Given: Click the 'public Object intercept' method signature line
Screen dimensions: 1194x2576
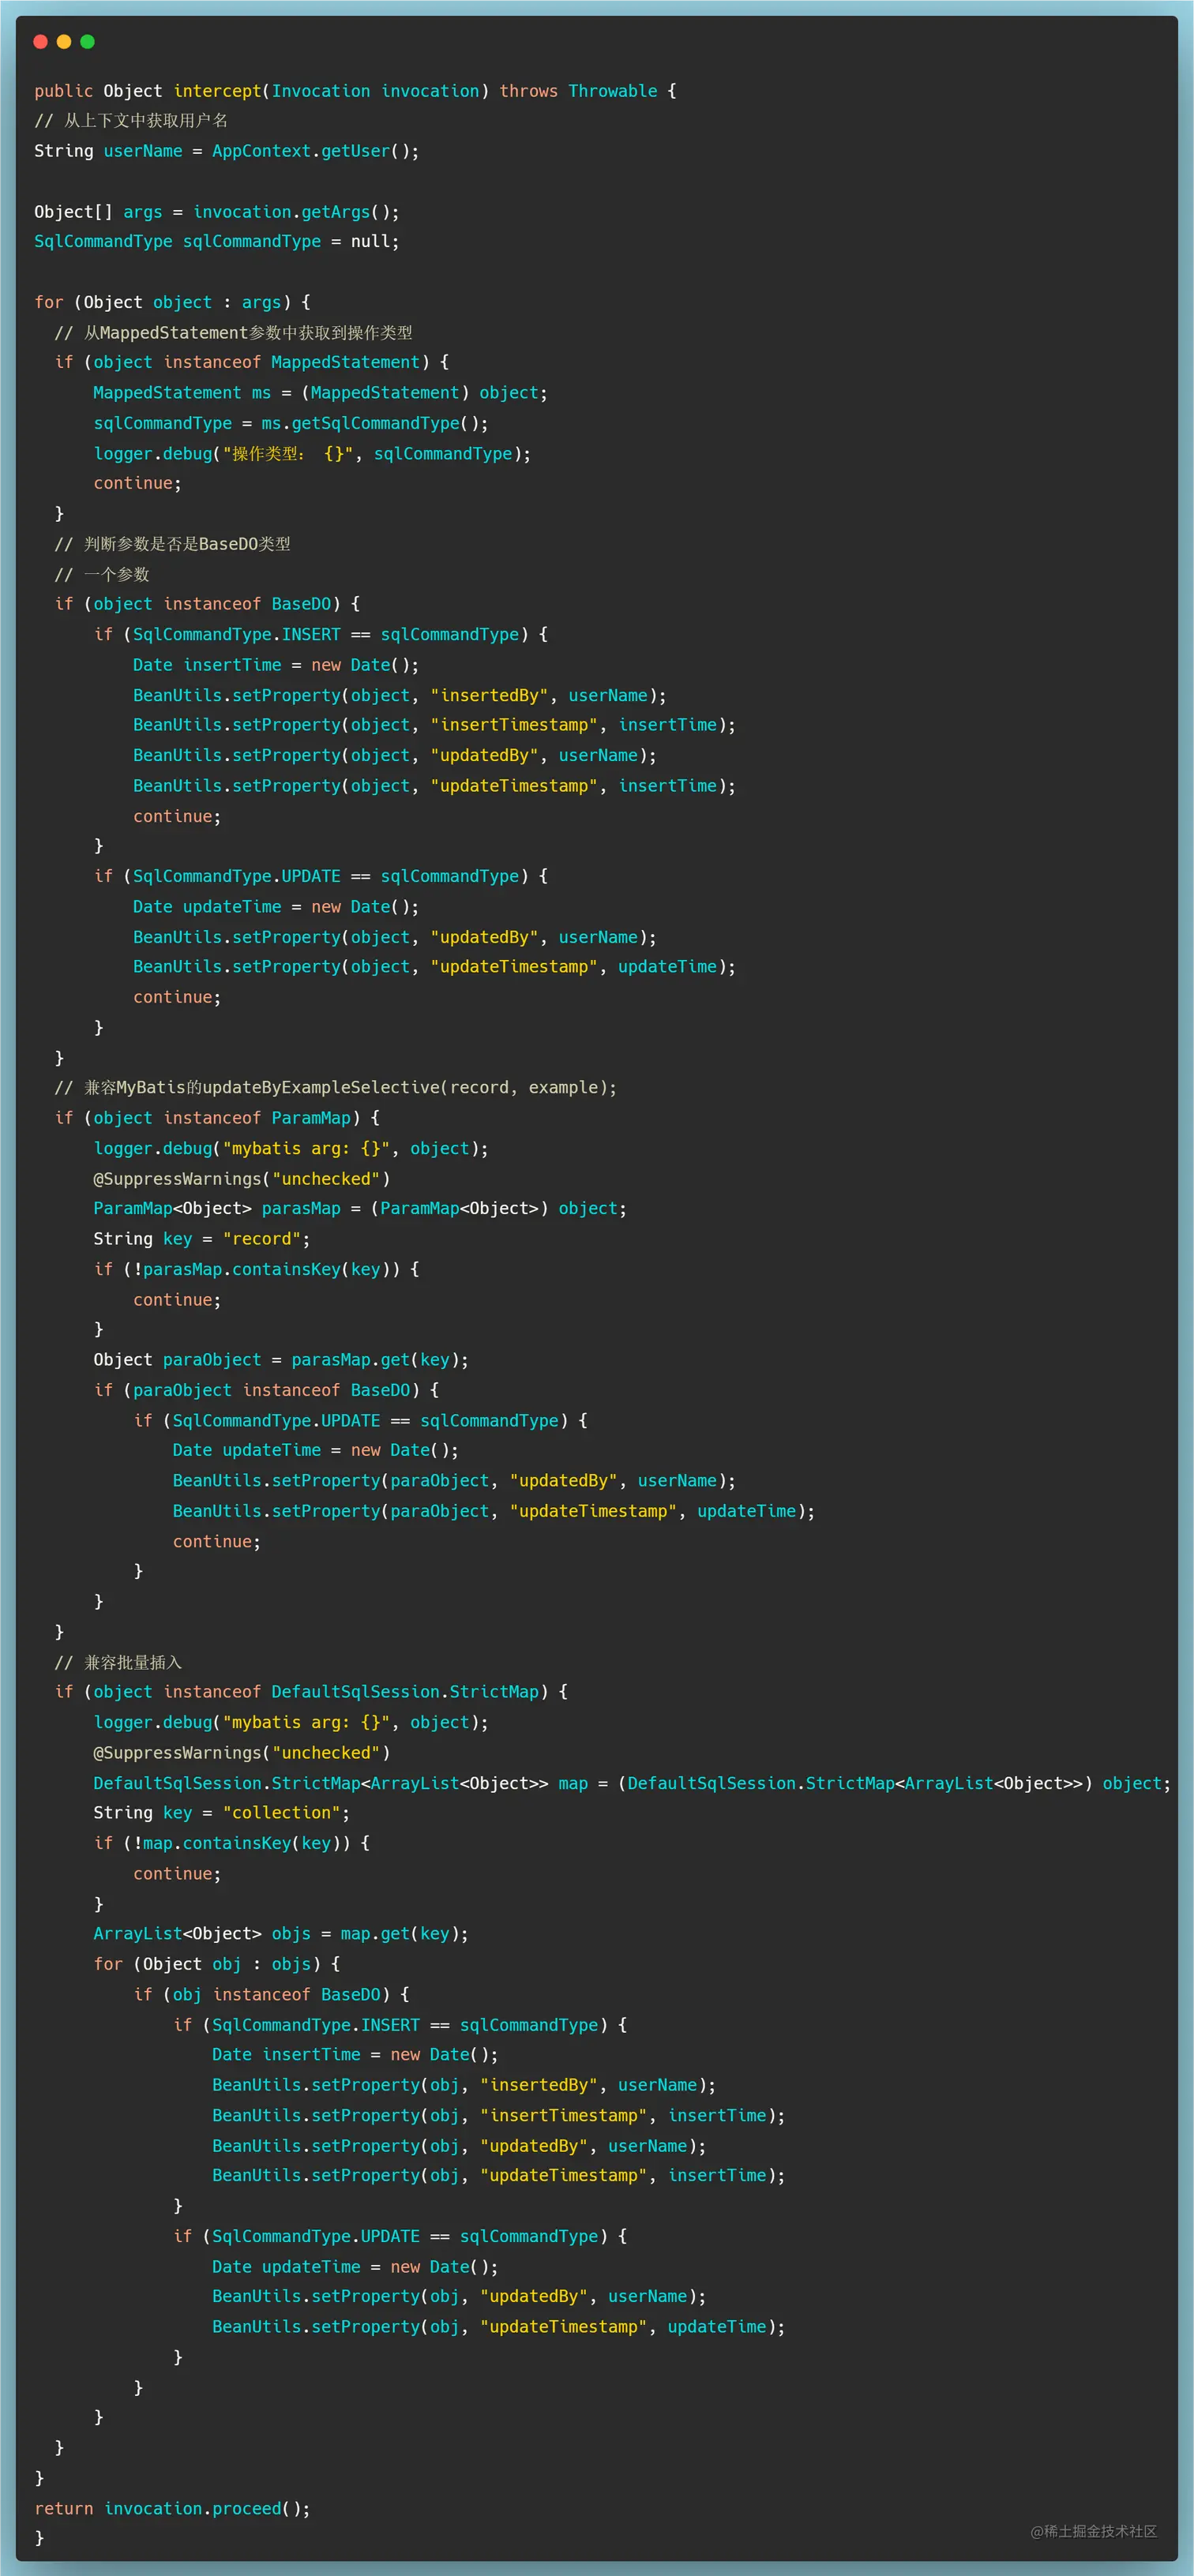Looking at the screenshot, I should (355, 91).
